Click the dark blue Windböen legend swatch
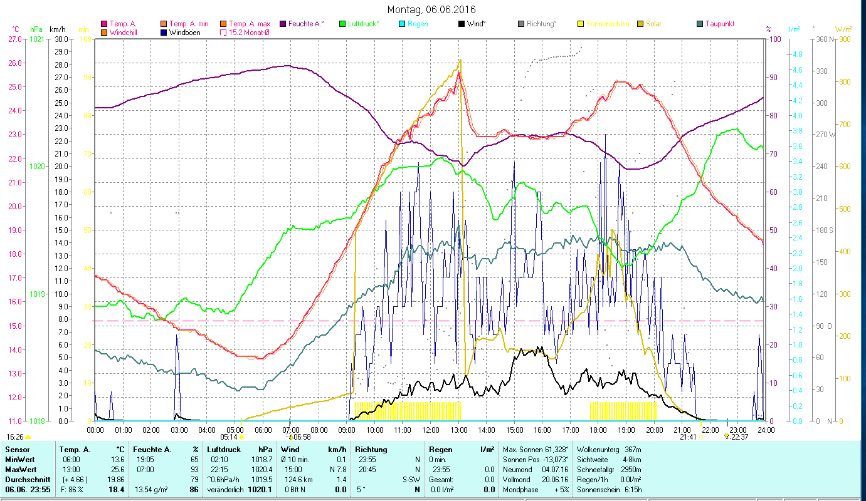 (164, 33)
